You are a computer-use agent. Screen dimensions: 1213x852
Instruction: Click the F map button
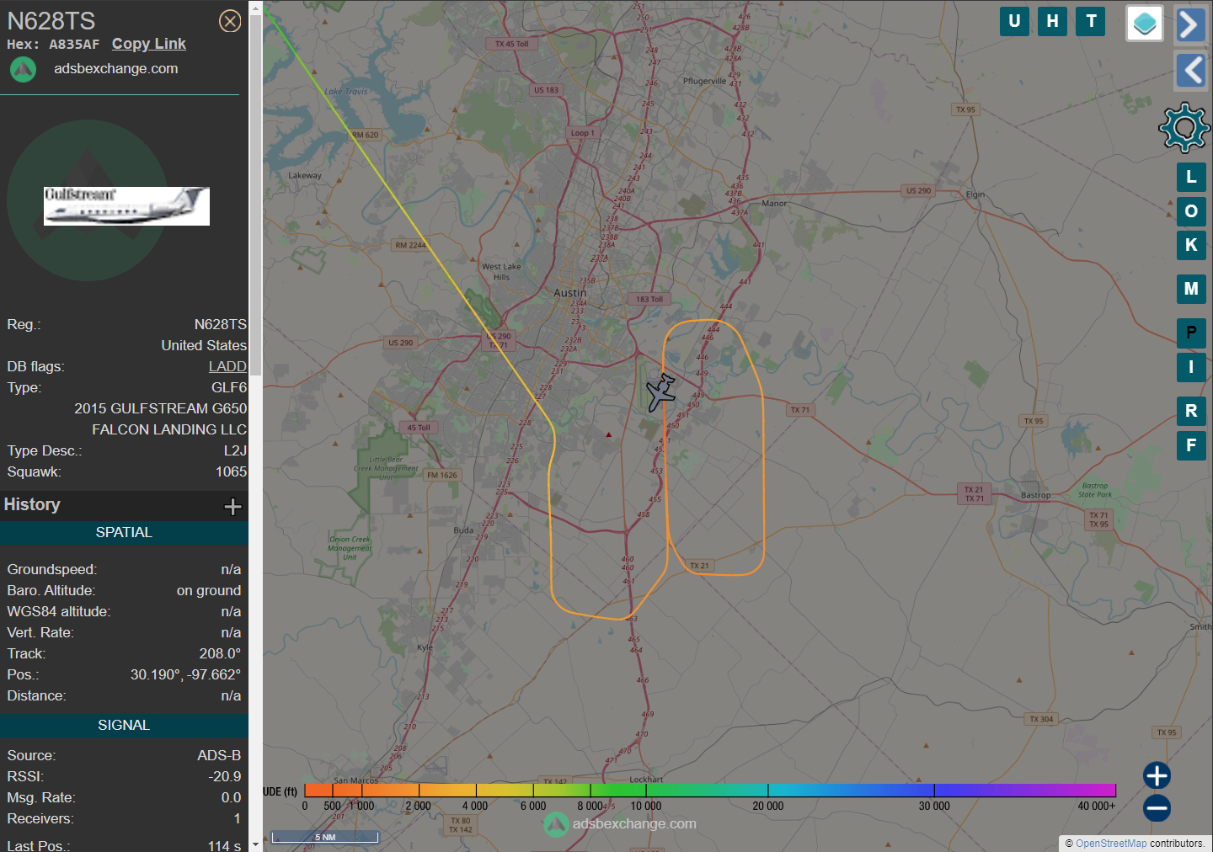pyautogui.click(x=1191, y=445)
